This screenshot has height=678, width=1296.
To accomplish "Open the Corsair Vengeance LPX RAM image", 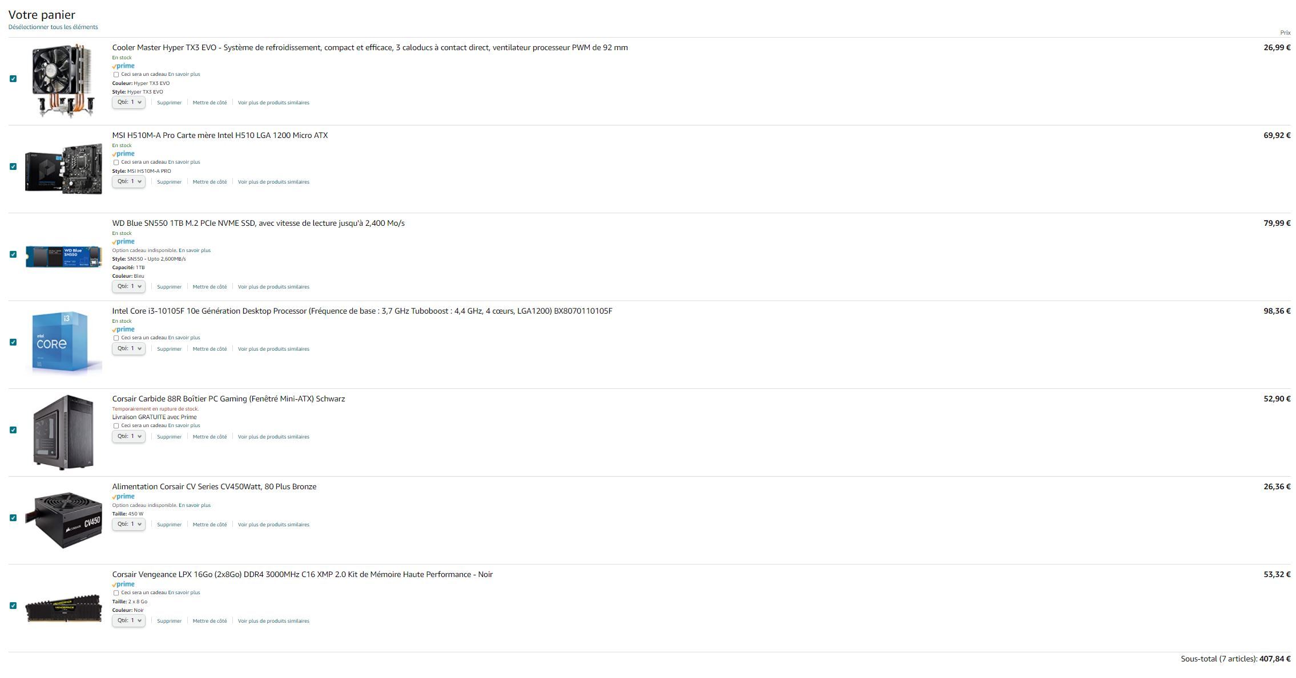I will [x=63, y=608].
